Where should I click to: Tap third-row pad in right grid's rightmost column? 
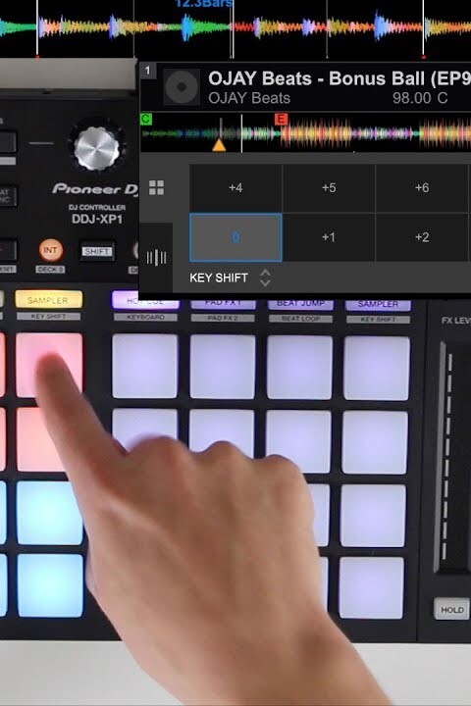pos(373,516)
